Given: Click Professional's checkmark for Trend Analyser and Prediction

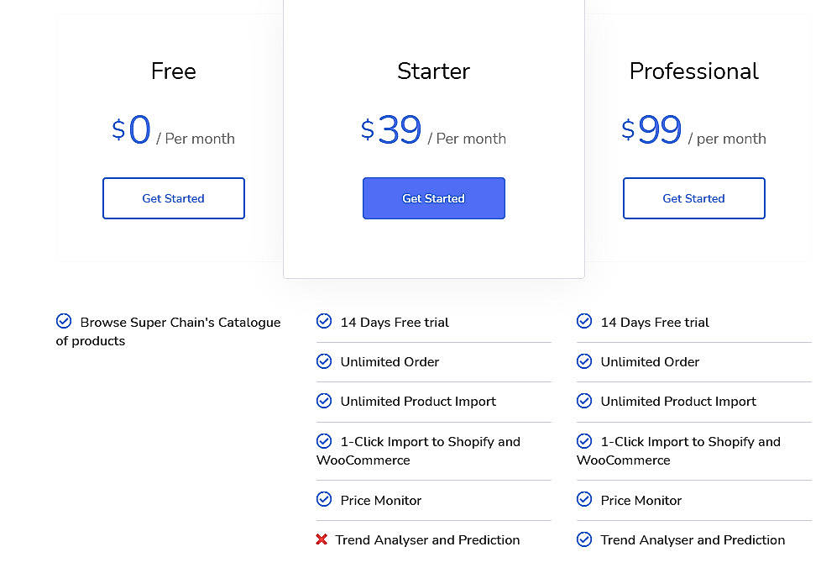Looking at the screenshot, I should tap(584, 539).
